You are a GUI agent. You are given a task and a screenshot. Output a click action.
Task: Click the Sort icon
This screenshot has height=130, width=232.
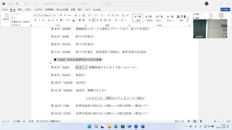[123, 15]
